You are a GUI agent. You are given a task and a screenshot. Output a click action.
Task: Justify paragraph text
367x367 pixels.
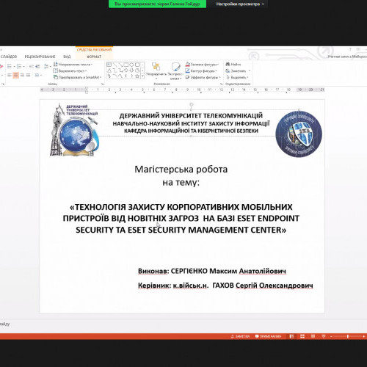tap(28, 75)
